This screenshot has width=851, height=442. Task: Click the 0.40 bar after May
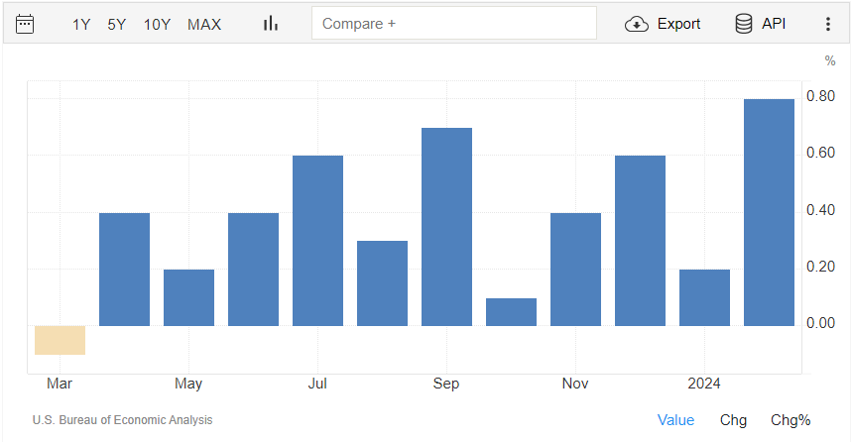(254, 270)
